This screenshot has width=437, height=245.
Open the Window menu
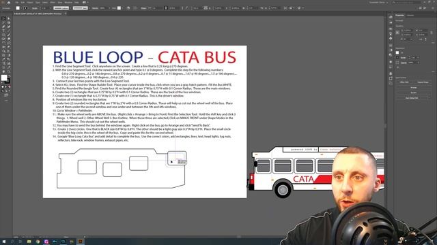coord(68,3)
